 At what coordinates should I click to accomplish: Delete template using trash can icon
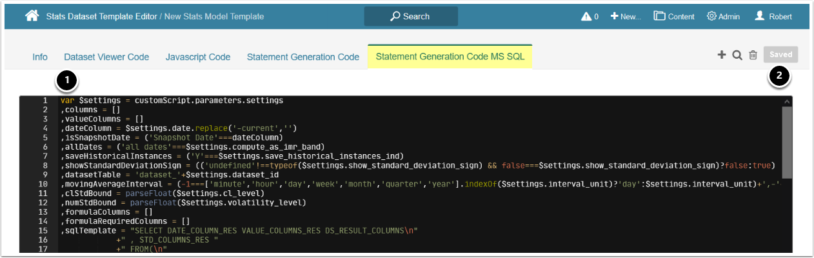pyautogui.click(x=753, y=55)
